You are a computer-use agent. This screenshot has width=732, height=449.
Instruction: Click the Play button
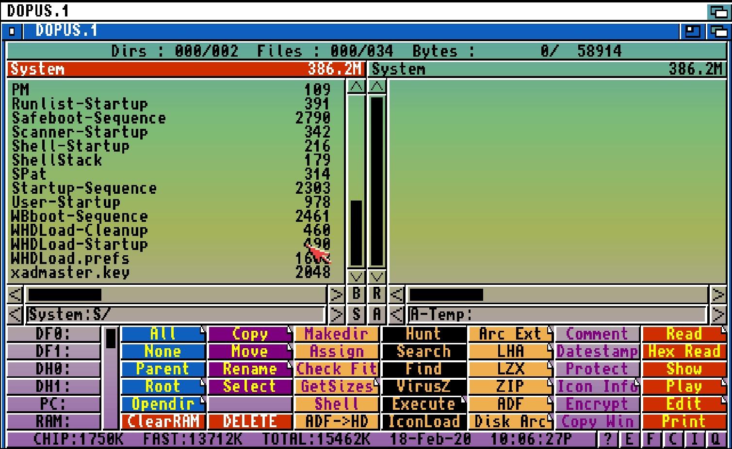(684, 386)
